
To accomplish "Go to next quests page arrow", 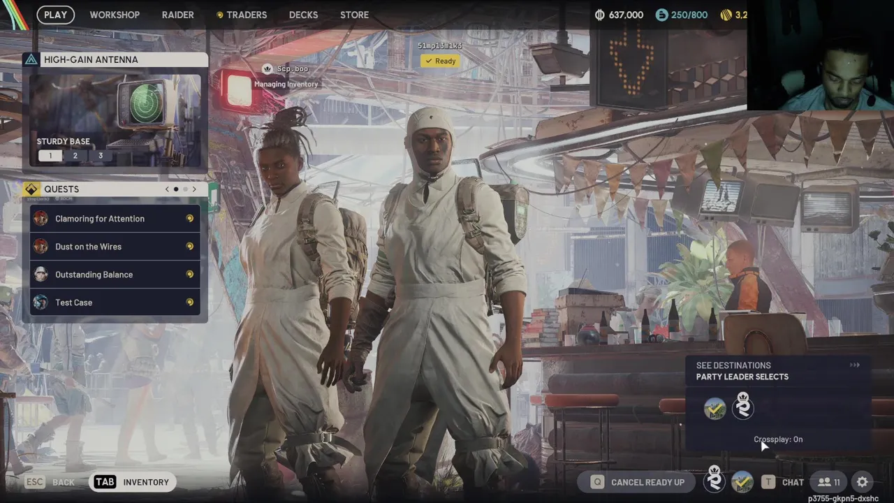I will [194, 189].
